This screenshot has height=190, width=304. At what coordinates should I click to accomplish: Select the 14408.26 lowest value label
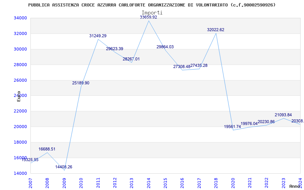click(63, 167)
